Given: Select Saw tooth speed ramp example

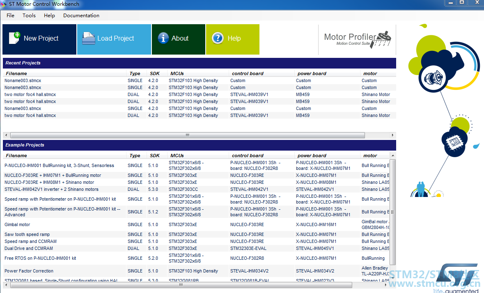Looking at the screenshot, I should click(x=196, y=234).
